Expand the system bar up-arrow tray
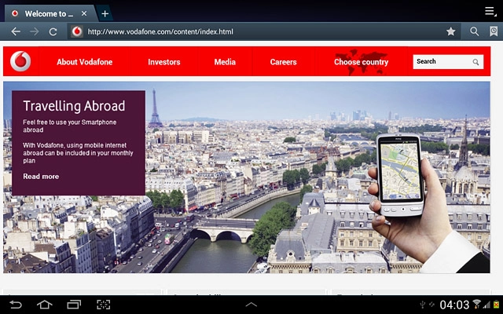This screenshot has height=314, width=503. point(251,305)
